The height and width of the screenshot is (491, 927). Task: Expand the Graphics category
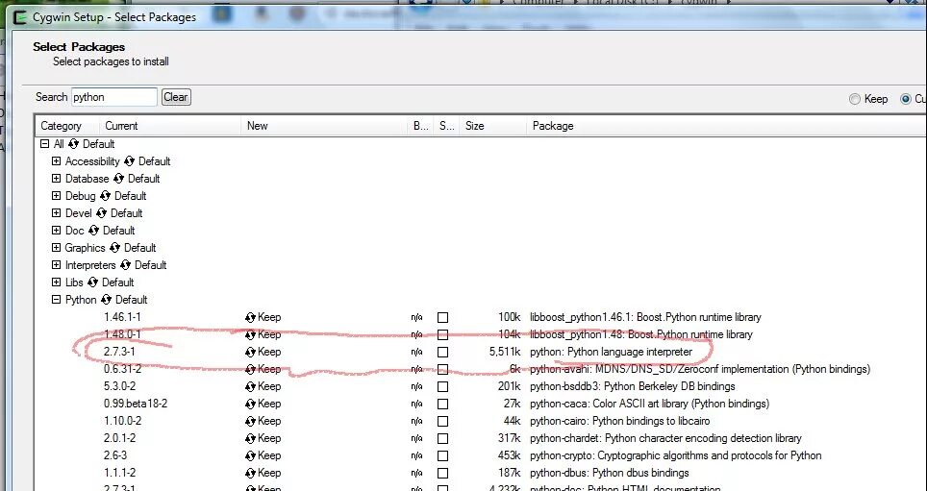56,248
